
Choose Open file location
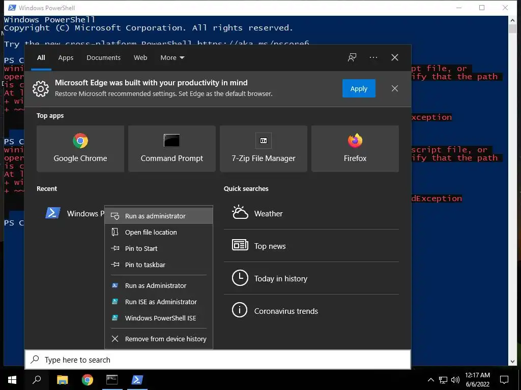159,232
